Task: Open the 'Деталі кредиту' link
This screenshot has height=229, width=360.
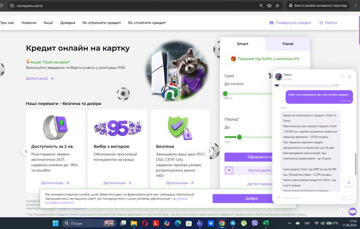Action: (260, 184)
